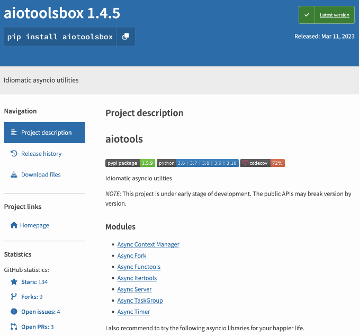Click the Open issues alert icon
The image size is (359, 335).
14,312
